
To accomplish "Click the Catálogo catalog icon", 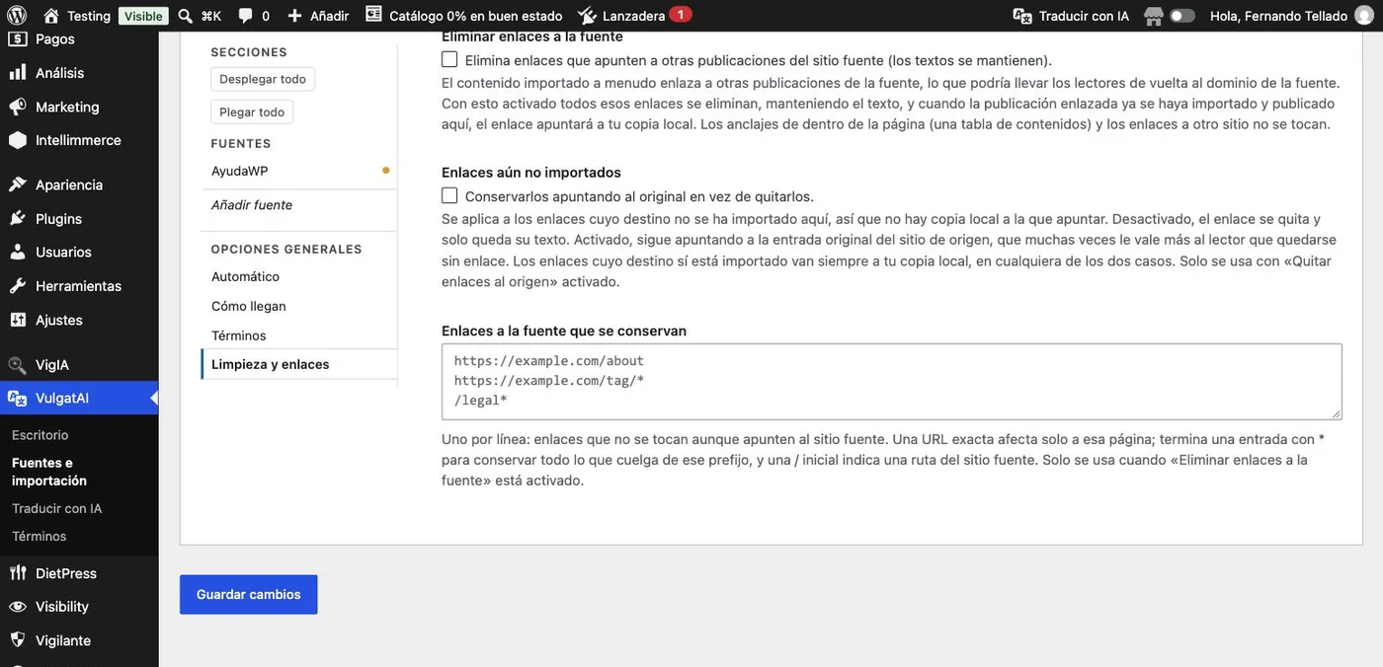I will pyautogui.click(x=373, y=15).
